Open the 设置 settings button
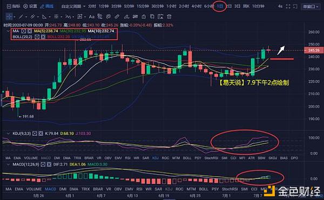Viewport: 324px width, 200px height. (x=30, y=6)
